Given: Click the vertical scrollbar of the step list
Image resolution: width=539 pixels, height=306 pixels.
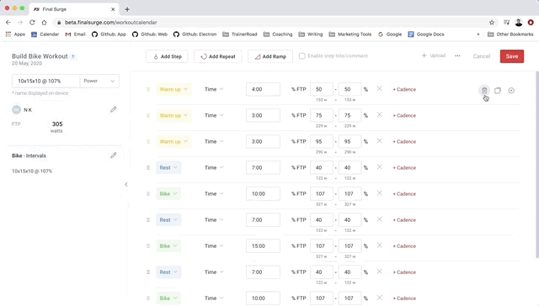Looking at the screenshot, I should pyautogui.click(x=537, y=165).
